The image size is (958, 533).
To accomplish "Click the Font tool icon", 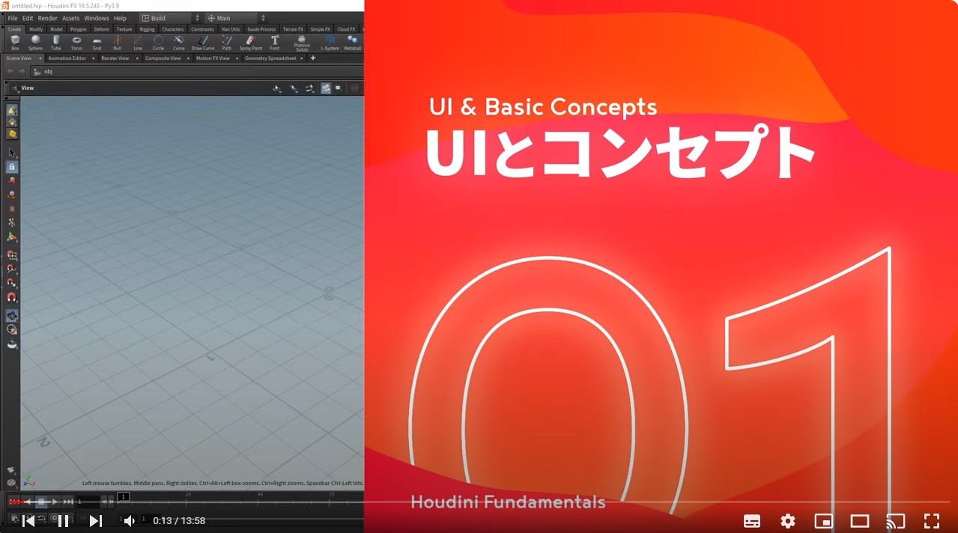I will point(274,42).
